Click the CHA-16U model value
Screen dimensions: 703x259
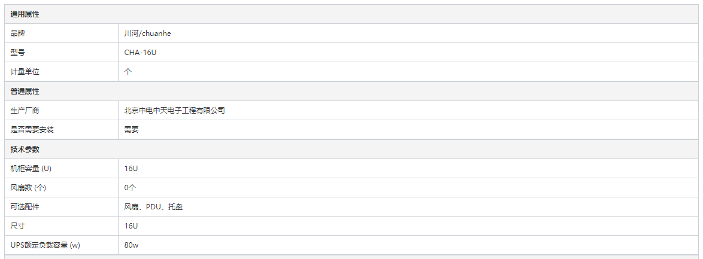point(140,53)
